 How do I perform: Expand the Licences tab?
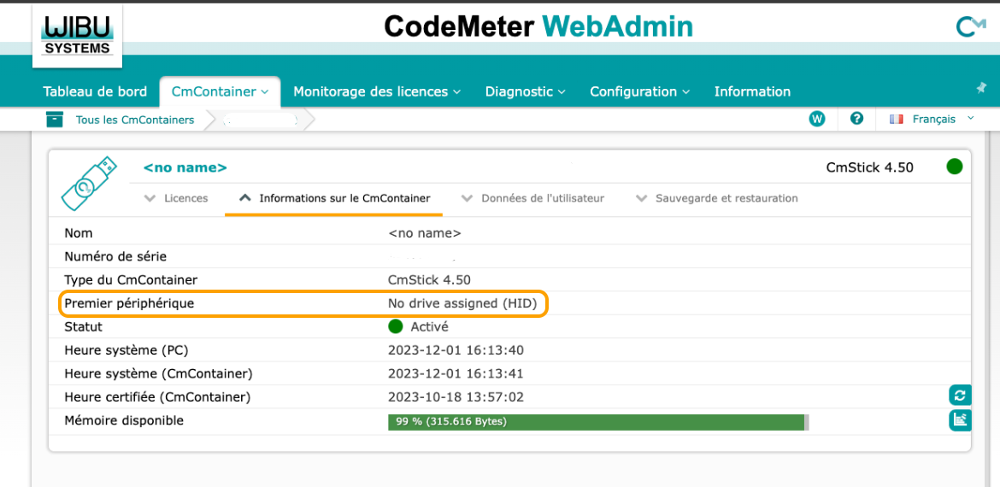pyautogui.click(x=177, y=198)
